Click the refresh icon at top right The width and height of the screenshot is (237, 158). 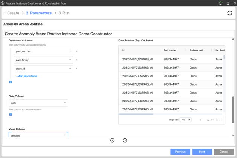coord(230,13)
